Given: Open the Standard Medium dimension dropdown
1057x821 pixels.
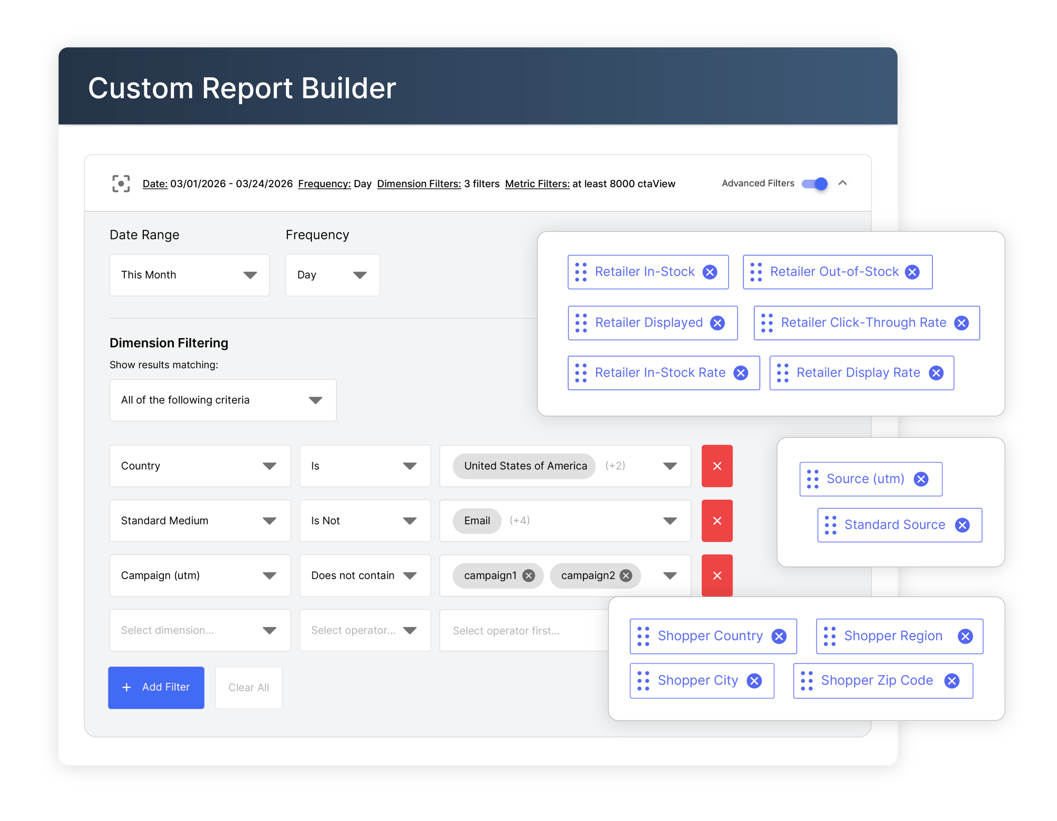Looking at the screenshot, I should click(x=270, y=521).
